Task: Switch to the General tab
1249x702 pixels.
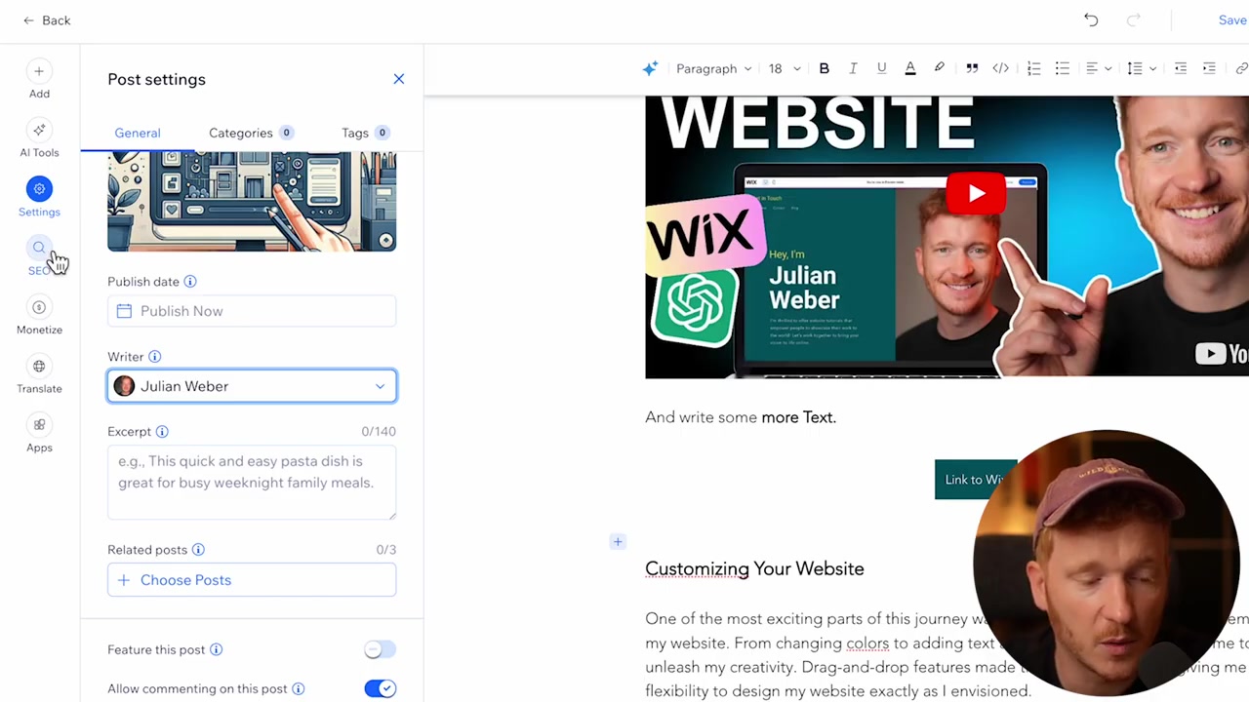Action: [138, 133]
